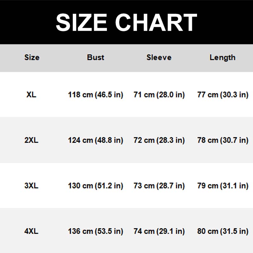Click the 3XL length value 79 cm
The width and height of the screenshot is (253, 253).
[223, 186]
